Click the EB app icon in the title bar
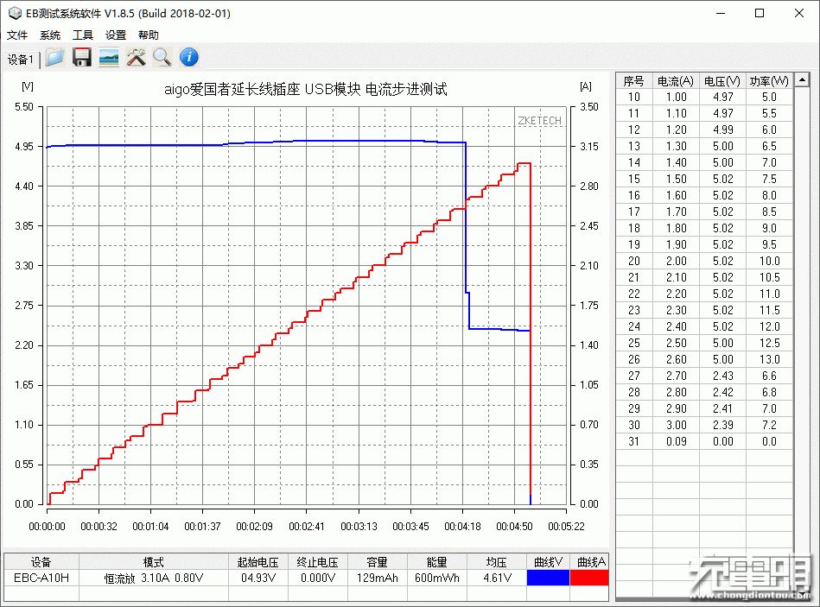The width and height of the screenshot is (820, 607). click(15, 13)
